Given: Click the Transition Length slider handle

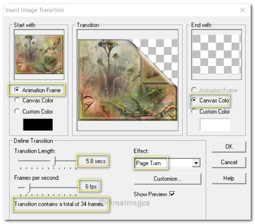Looking at the screenshot, I should tap(54, 161).
